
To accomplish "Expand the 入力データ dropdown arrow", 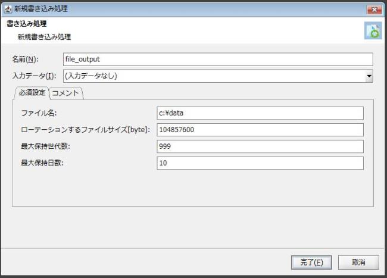I will [x=369, y=76].
